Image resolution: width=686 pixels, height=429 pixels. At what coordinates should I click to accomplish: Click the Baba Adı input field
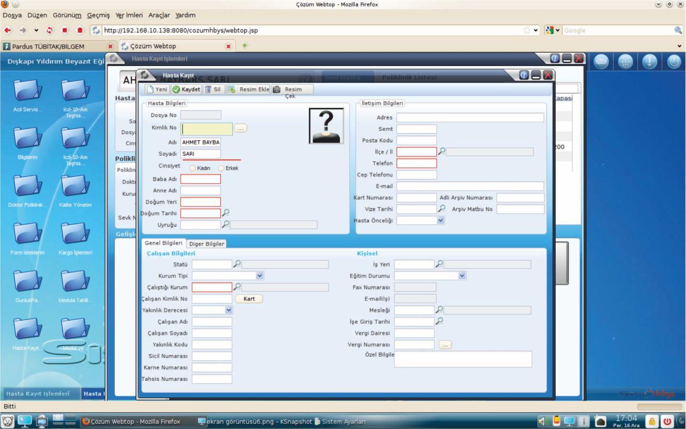200,179
